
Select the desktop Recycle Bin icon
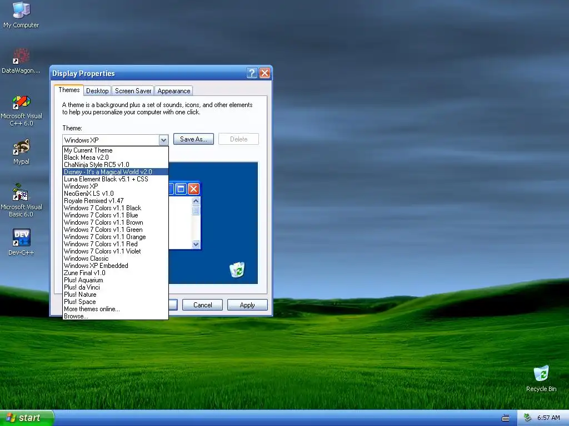click(541, 378)
